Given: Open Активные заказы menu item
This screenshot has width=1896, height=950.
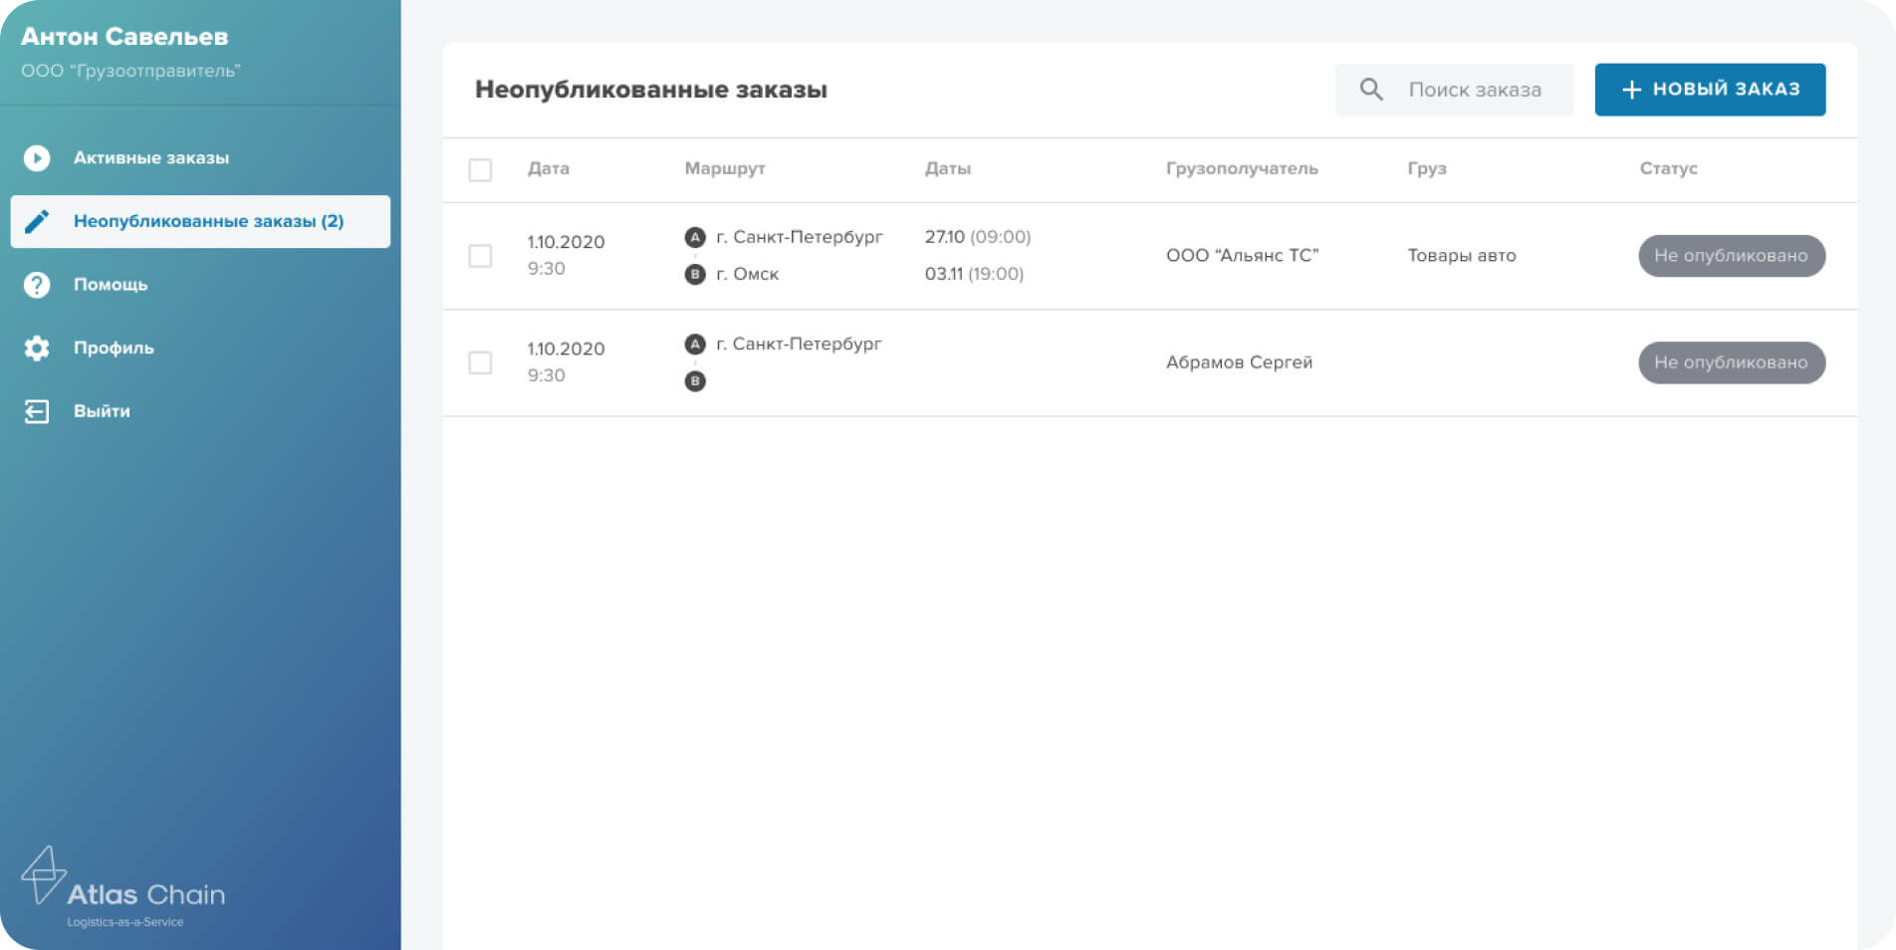Looking at the screenshot, I should pos(151,158).
